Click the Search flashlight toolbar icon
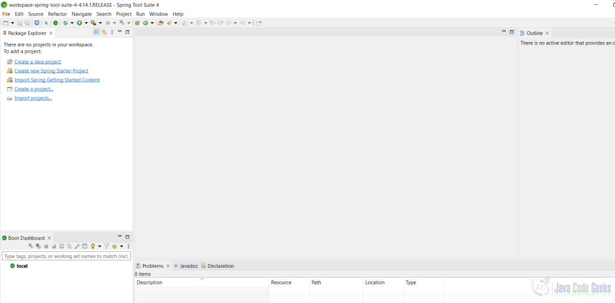Screen dimensions: 615x303 tap(169, 23)
